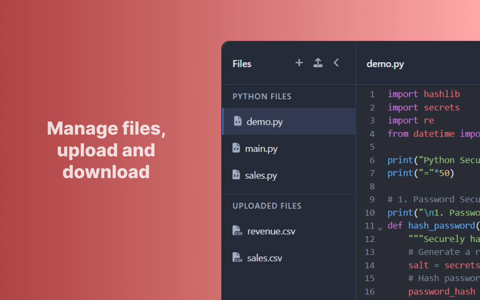Screen dimensions: 480x300
Task: Click the revenue.csv CSV file icon
Action: coord(237,231)
